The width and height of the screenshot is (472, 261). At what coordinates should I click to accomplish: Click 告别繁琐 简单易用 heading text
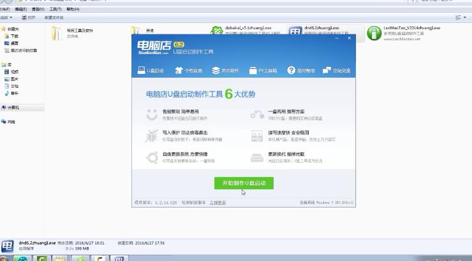[181, 111]
